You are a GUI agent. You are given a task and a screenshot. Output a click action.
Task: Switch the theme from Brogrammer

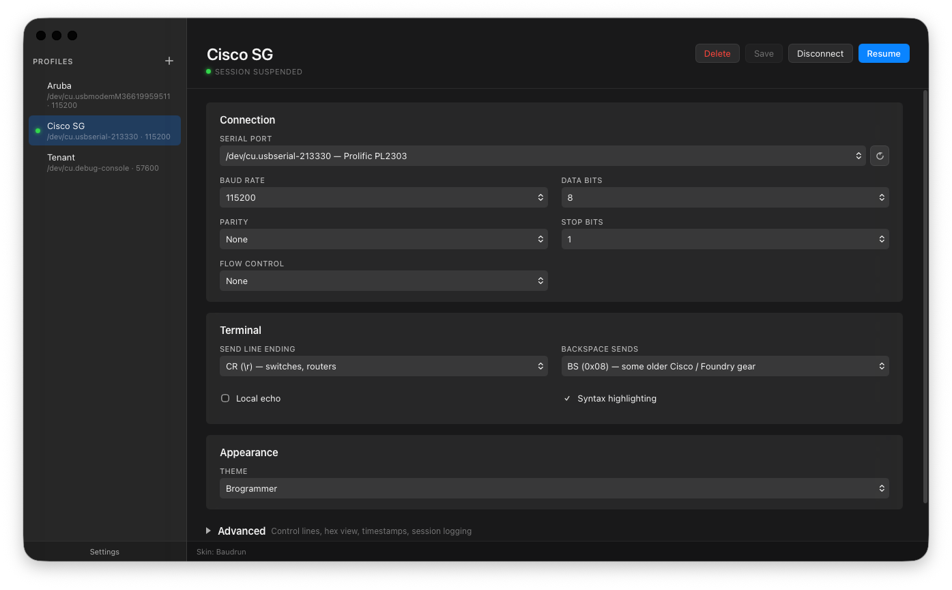tap(554, 488)
